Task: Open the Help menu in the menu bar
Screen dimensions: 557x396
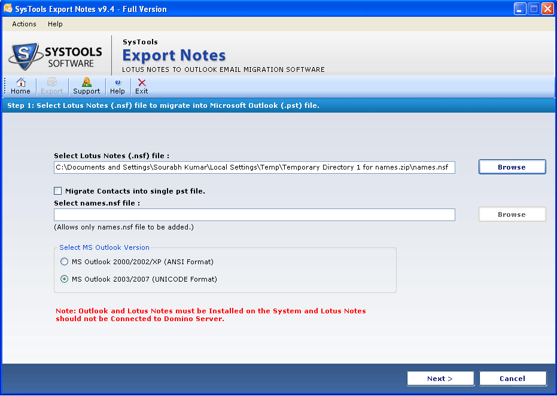Action: [x=55, y=24]
